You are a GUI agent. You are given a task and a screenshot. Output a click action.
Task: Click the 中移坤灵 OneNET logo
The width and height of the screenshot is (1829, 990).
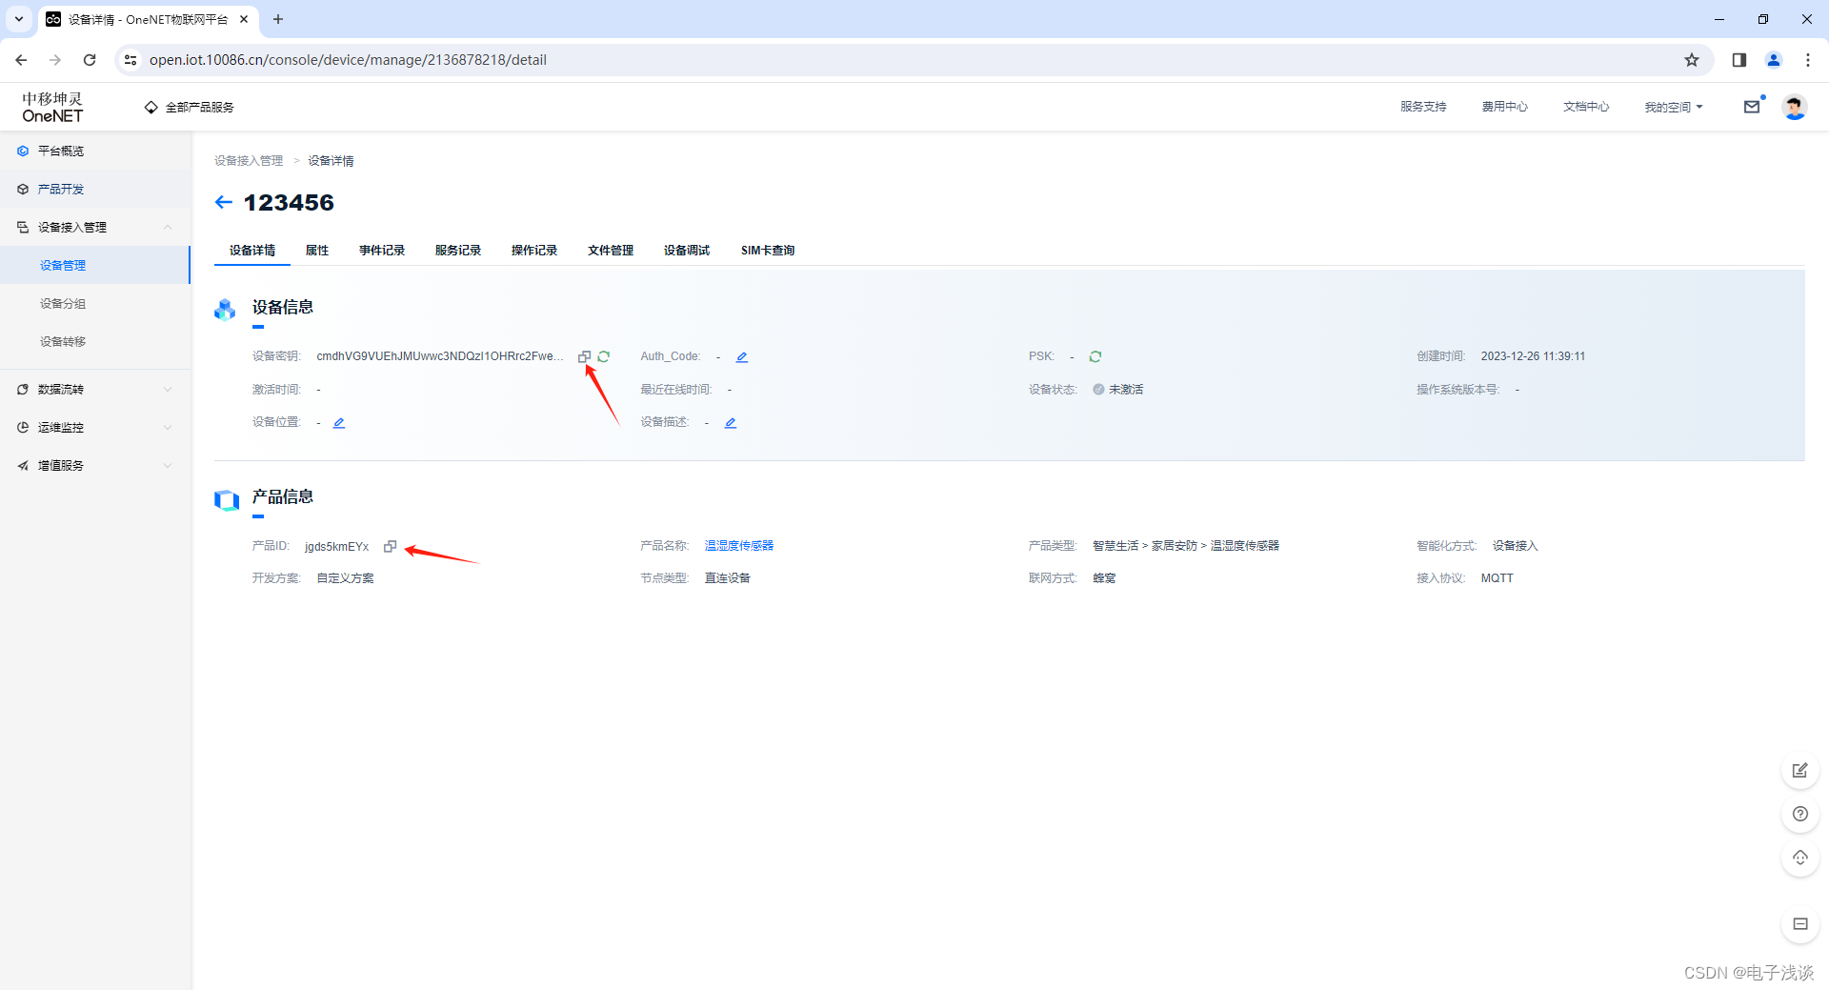click(52, 107)
